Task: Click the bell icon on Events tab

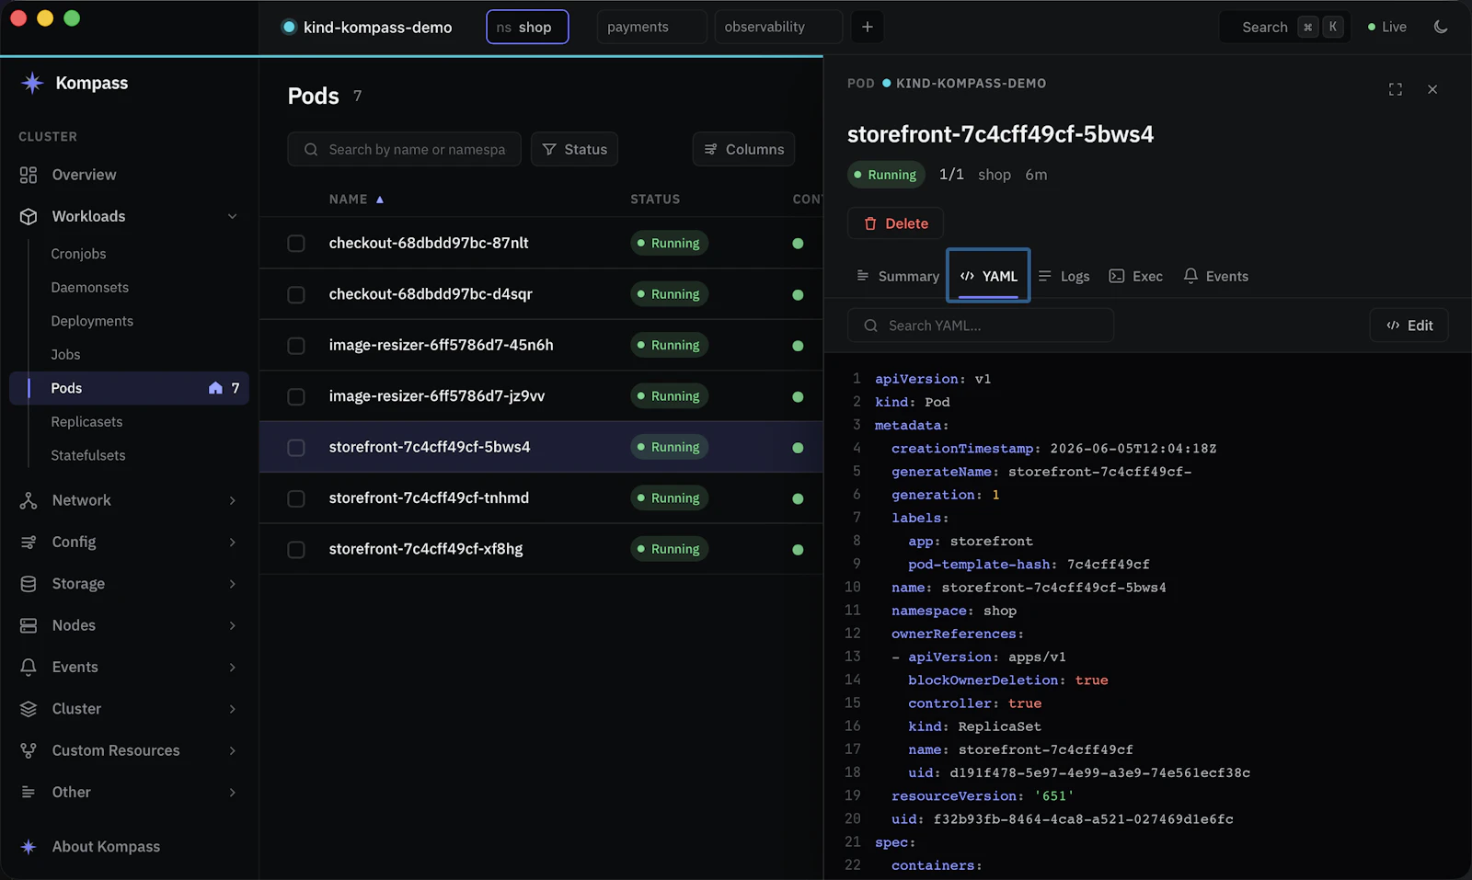Action: click(1190, 276)
